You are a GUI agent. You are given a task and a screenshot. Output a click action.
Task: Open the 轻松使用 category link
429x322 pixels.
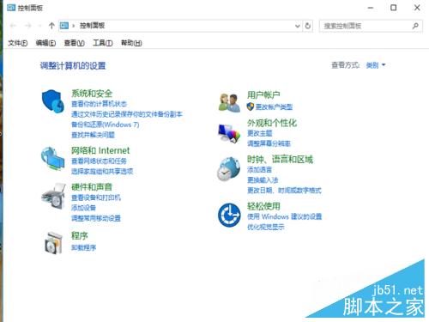click(x=263, y=206)
